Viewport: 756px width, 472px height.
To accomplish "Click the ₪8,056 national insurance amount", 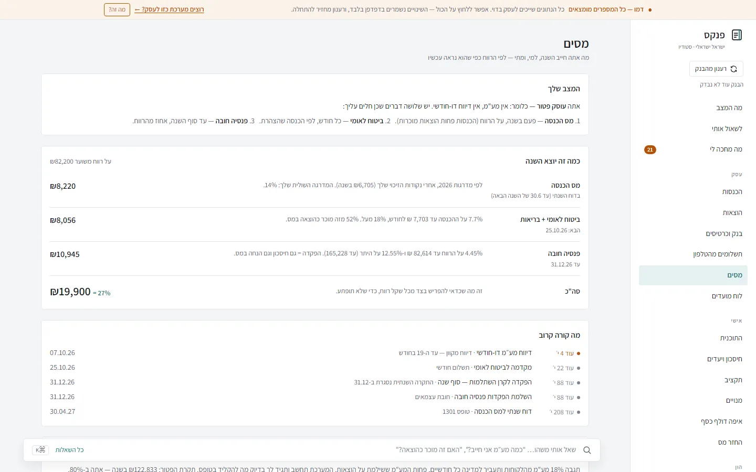I will pos(63,220).
